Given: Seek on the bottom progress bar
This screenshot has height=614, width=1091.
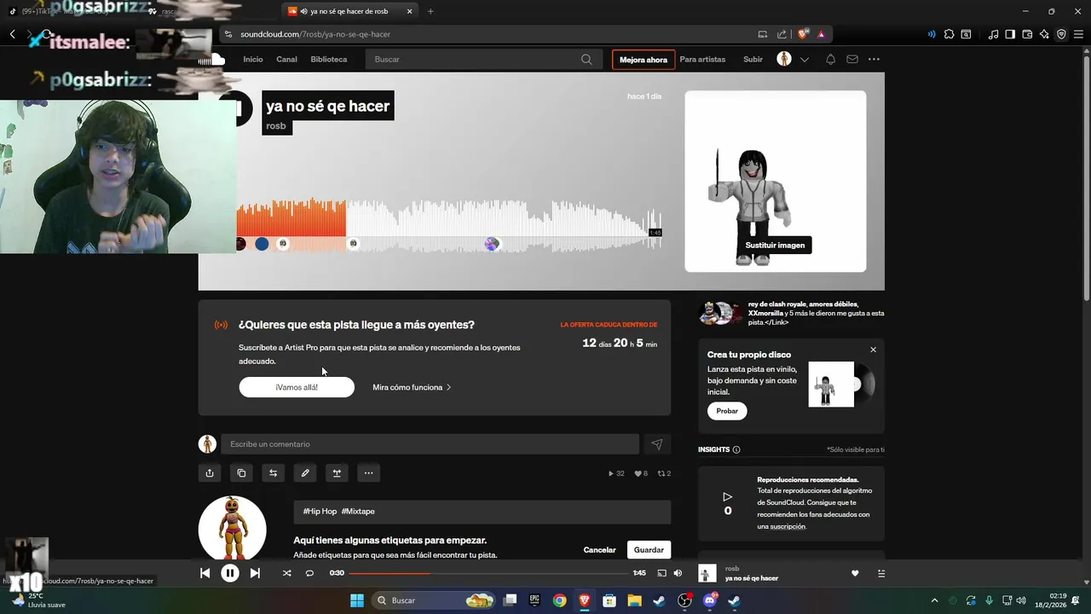Looking at the screenshot, I should (488, 573).
